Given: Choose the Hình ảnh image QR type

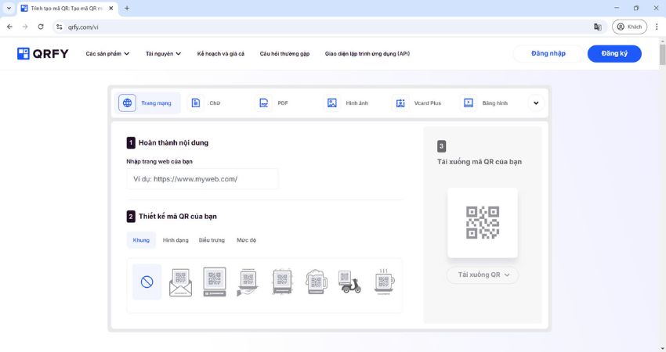Looking at the screenshot, I should tap(347, 103).
